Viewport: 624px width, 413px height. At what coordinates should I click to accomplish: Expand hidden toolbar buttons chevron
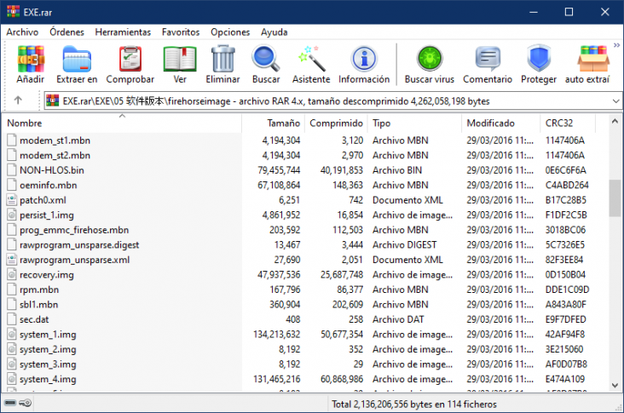pos(616,45)
